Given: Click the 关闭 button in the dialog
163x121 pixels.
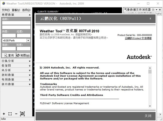Looking at the screenshot, I should pos(148,116).
